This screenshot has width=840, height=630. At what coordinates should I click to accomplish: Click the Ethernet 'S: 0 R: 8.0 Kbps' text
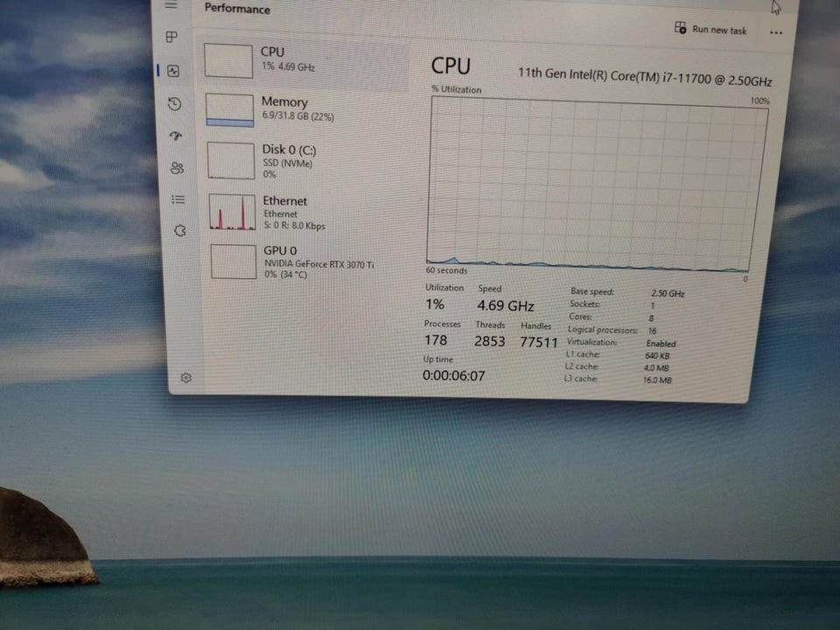point(295,226)
